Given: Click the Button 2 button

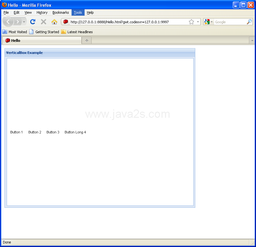Looking at the screenshot, I should (35, 132).
